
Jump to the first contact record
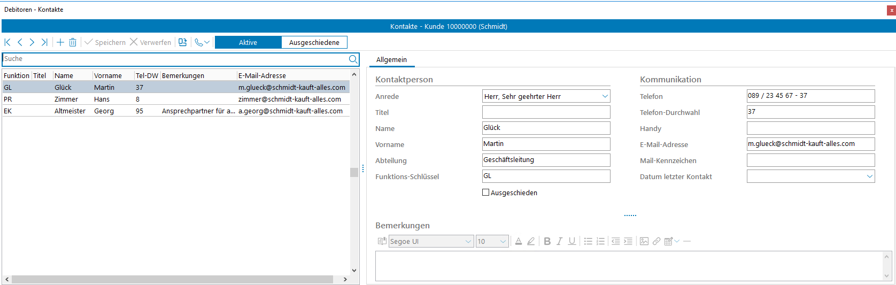tap(7, 42)
